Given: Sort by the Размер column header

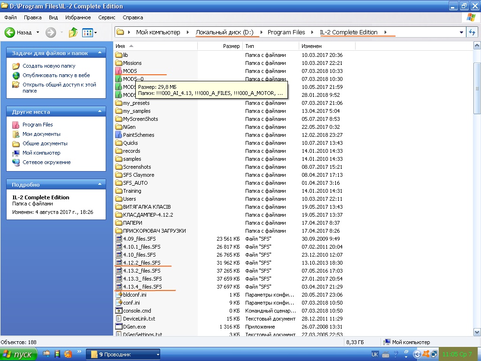Looking at the screenshot, I should [220, 46].
